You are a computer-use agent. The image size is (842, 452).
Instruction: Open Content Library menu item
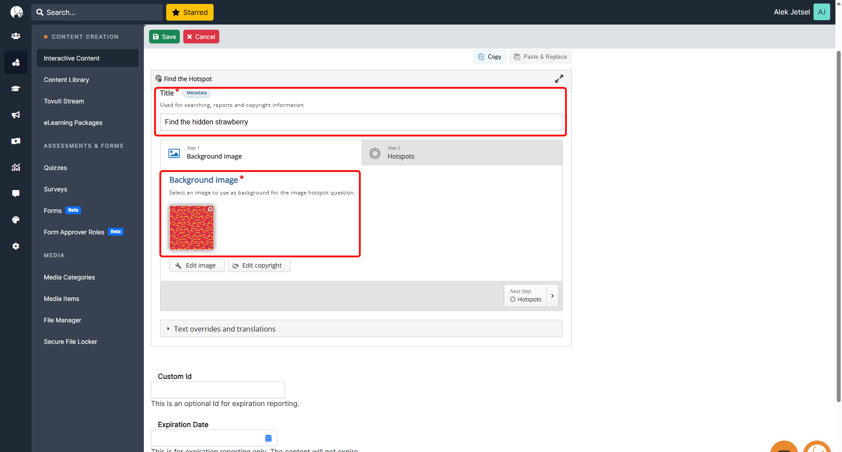(x=66, y=80)
